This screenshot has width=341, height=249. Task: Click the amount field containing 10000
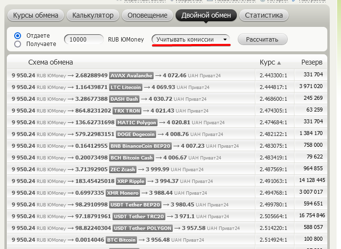pyautogui.click(x=84, y=39)
